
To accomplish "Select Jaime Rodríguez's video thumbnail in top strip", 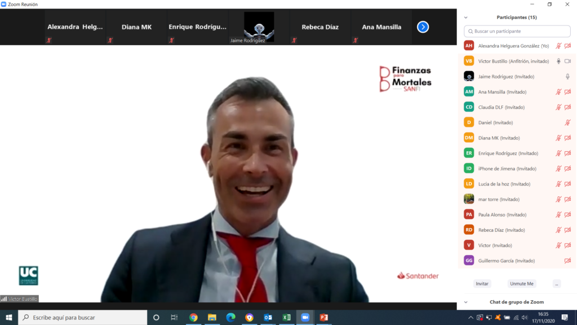I will (x=259, y=27).
